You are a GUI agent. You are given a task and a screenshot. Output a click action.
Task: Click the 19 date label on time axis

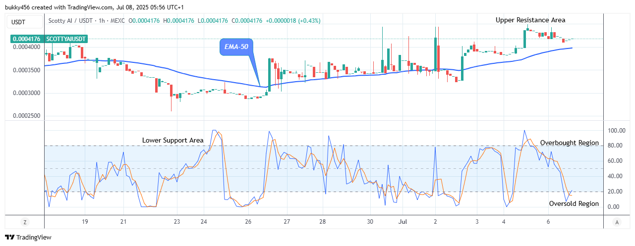coord(85,222)
